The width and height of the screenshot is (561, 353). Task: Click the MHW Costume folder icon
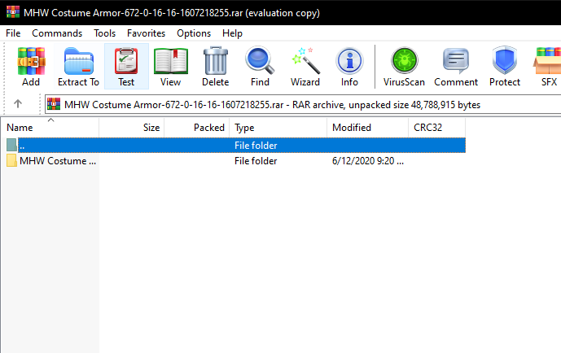(11, 161)
